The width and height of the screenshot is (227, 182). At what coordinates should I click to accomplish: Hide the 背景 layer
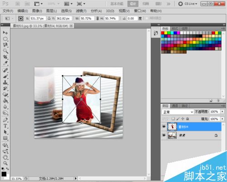tap(164, 135)
